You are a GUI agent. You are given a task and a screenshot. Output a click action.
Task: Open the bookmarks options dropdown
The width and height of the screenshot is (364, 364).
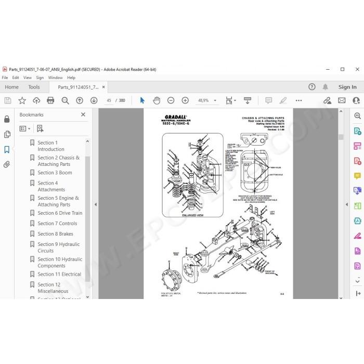[x=25, y=128]
